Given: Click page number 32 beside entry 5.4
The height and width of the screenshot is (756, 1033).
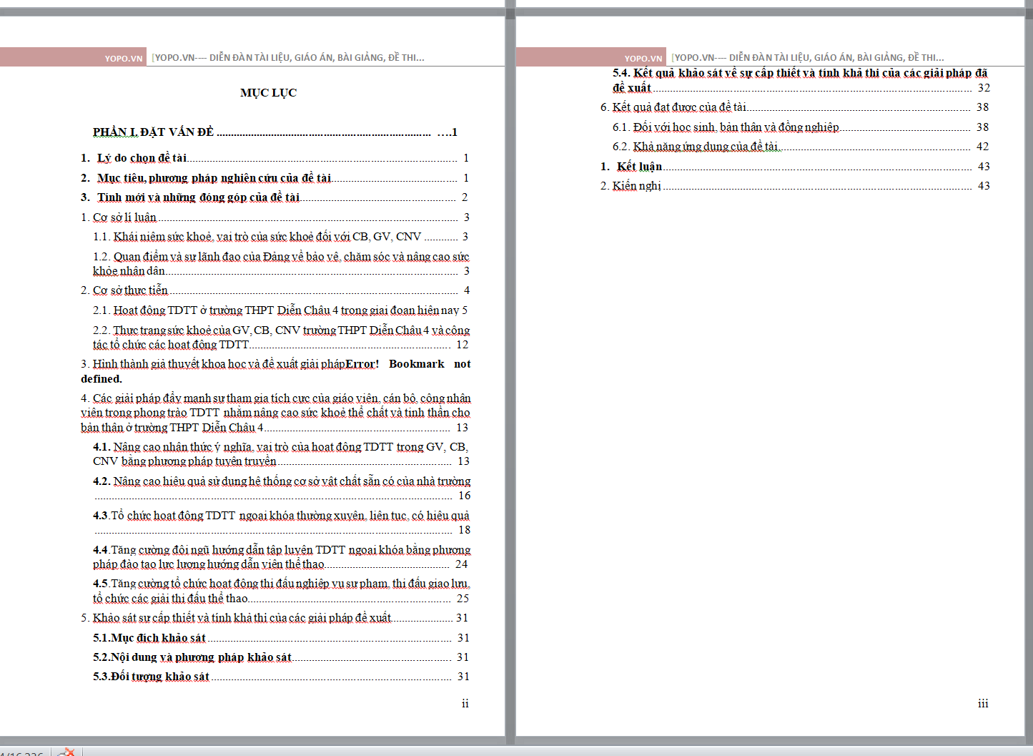Looking at the screenshot, I should pyautogui.click(x=984, y=88).
